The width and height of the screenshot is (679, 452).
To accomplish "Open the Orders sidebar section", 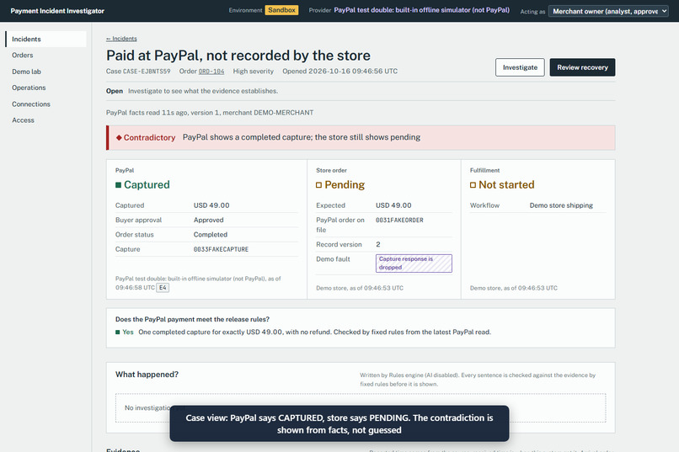I will coord(23,55).
